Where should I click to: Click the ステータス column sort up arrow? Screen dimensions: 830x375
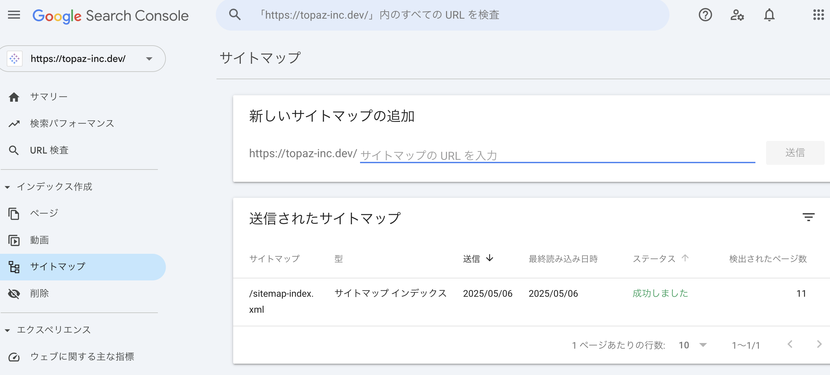pos(685,258)
